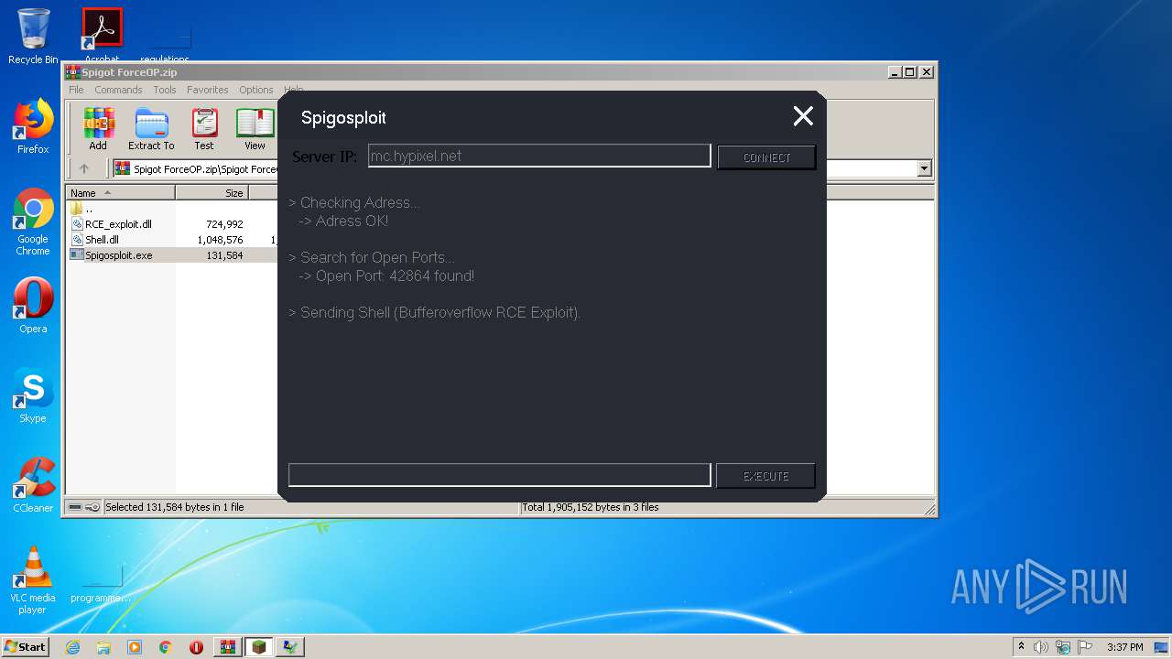The image size is (1172, 659).
Task: Go up one folder in WinRAR
Action: [x=84, y=168]
